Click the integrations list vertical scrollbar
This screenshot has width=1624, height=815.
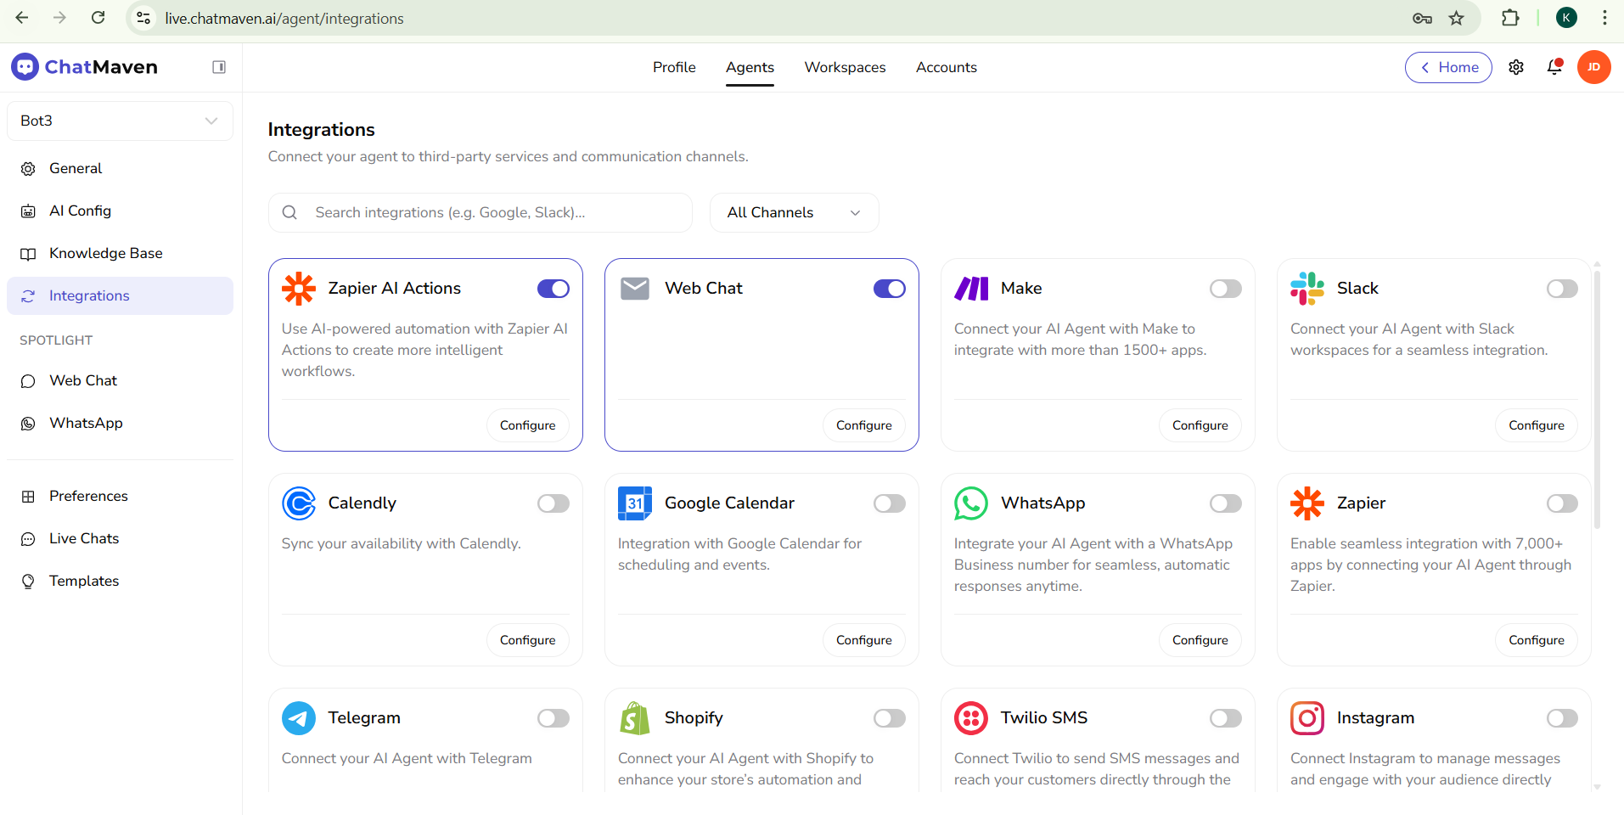click(x=1597, y=399)
